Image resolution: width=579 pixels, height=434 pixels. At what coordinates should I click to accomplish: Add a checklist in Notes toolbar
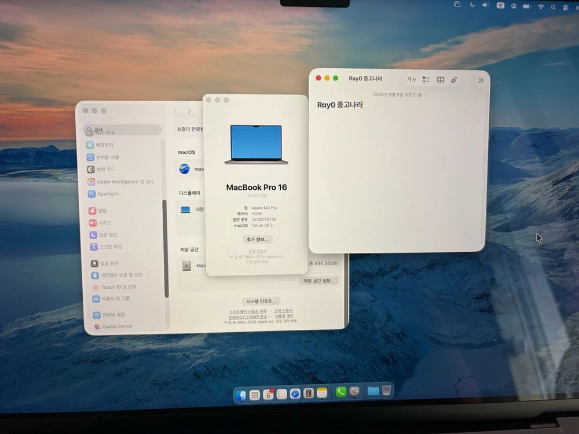(x=426, y=79)
